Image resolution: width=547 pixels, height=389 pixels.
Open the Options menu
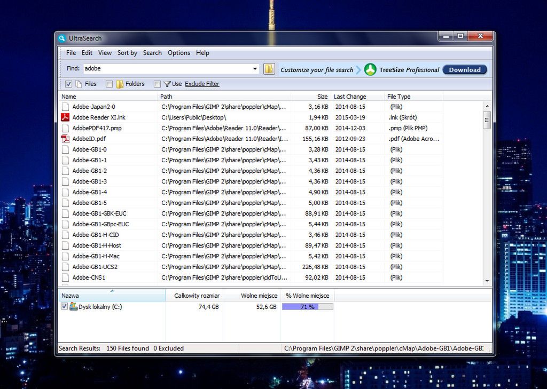pos(178,53)
